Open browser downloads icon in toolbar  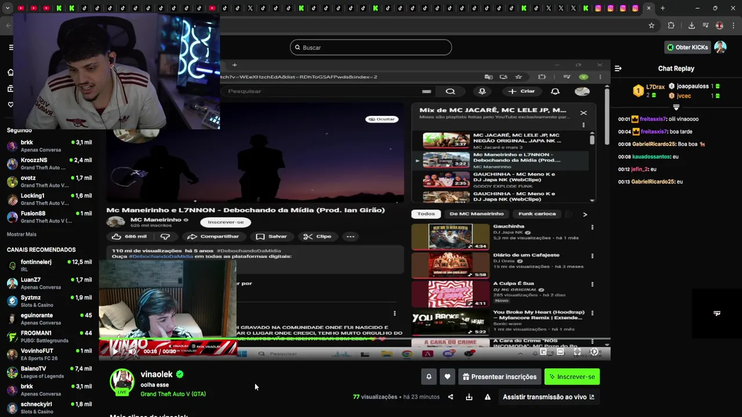click(x=692, y=25)
